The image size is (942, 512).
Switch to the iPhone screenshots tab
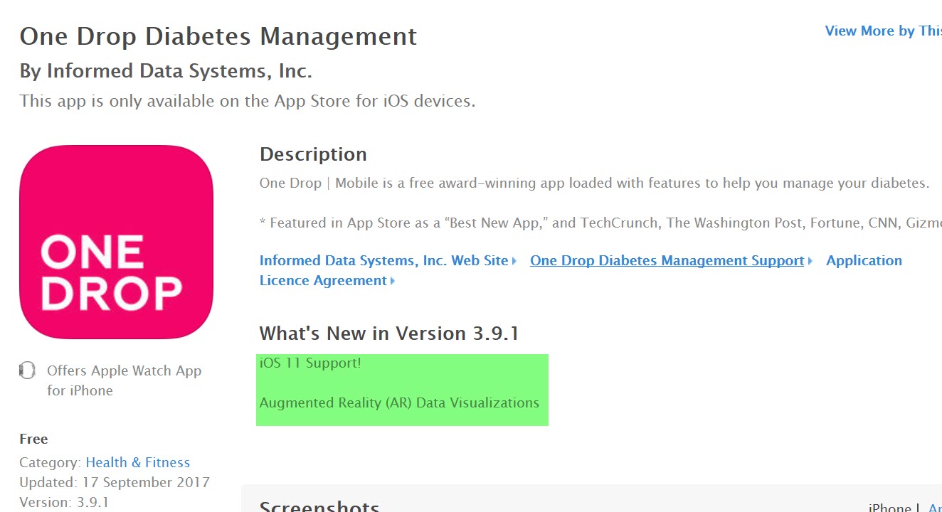(x=889, y=506)
